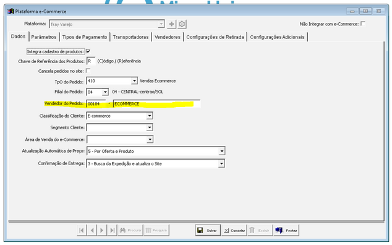Open the Plataforma Tray Varejo dropdown
The image size is (392, 245).
[161, 24]
